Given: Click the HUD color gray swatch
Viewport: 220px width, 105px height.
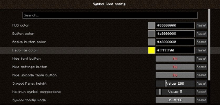Looking at the screenshot, I should [x=151, y=25].
